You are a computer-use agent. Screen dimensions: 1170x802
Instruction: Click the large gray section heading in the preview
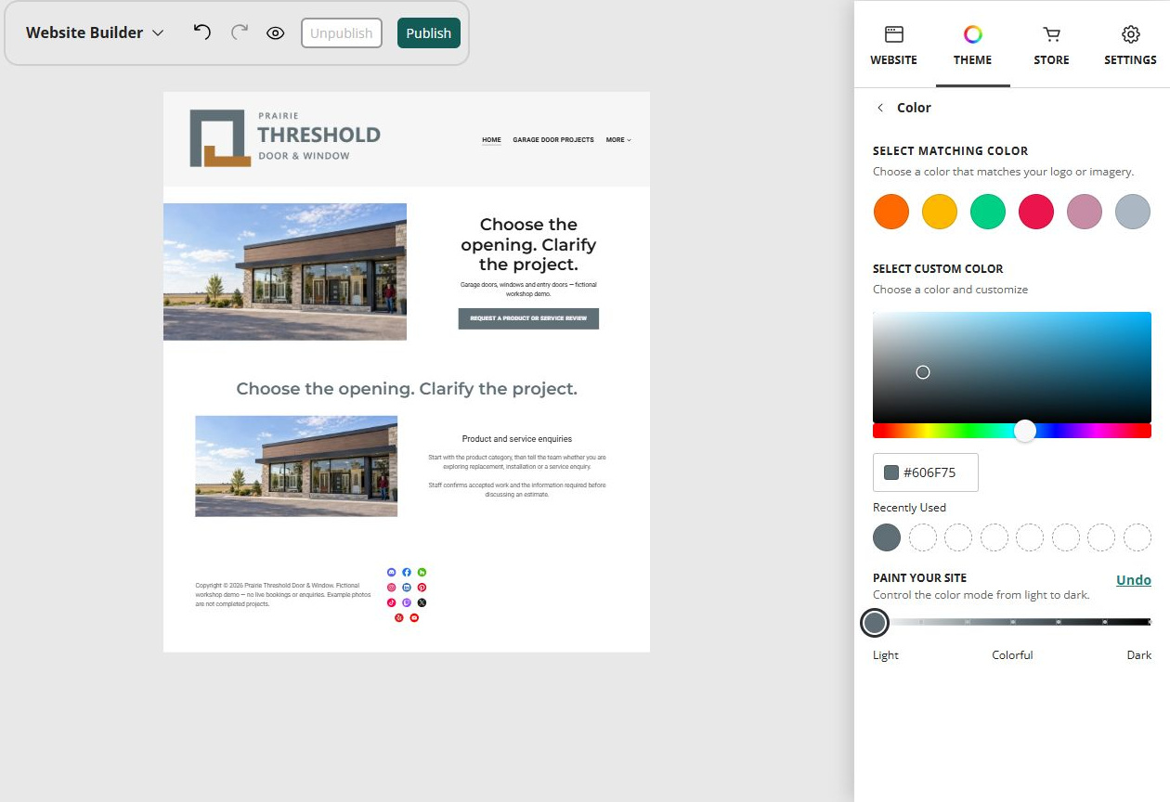[407, 389]
